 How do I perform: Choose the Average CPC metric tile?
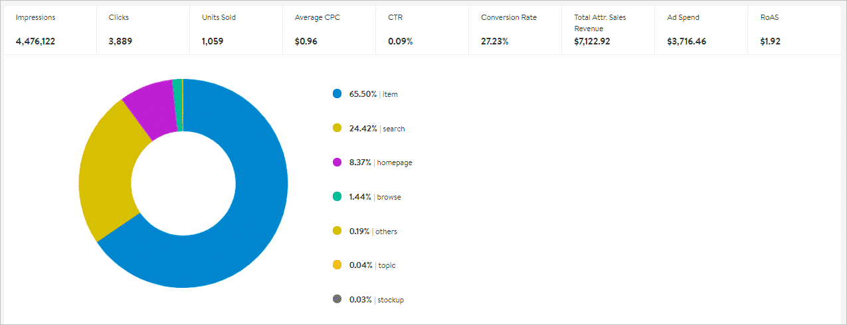(x=329, y=30)
